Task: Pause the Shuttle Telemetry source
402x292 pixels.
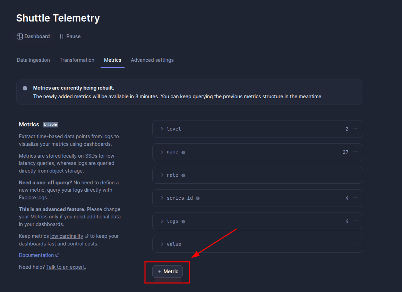Action: click(x=70, y=36)
